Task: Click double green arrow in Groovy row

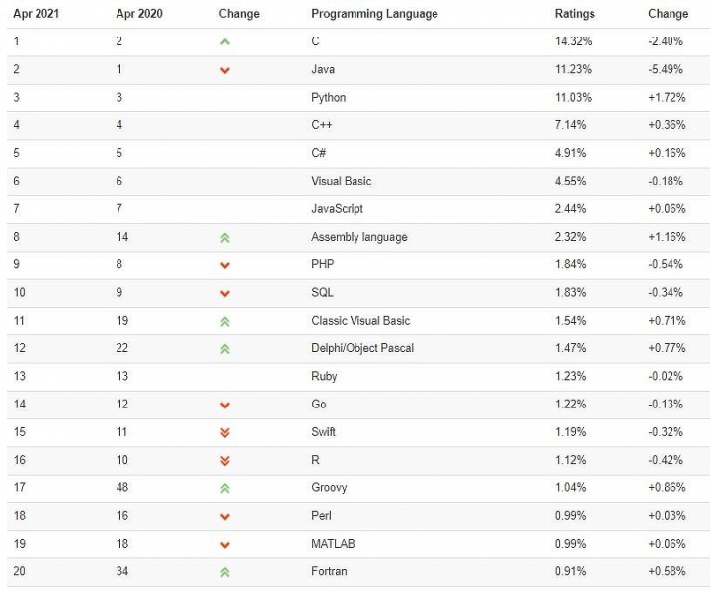Action: [225, 488]
